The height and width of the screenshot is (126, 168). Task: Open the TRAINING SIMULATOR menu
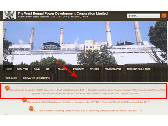pyautogui.click(x=139, y=69)
